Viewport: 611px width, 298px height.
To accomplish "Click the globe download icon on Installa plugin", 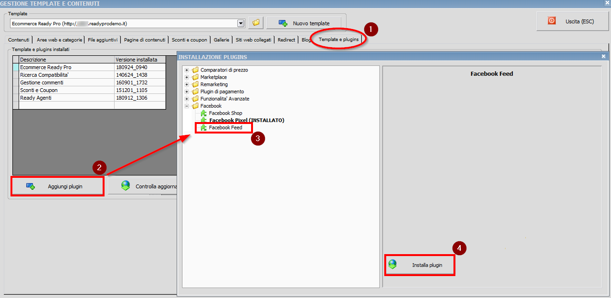I will 392,265.
